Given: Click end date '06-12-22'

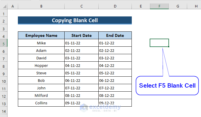Looking at the screenshot, I should tap(115, 80).
